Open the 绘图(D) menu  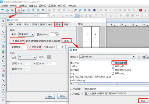pyautogui.click(x=33, y=6)
